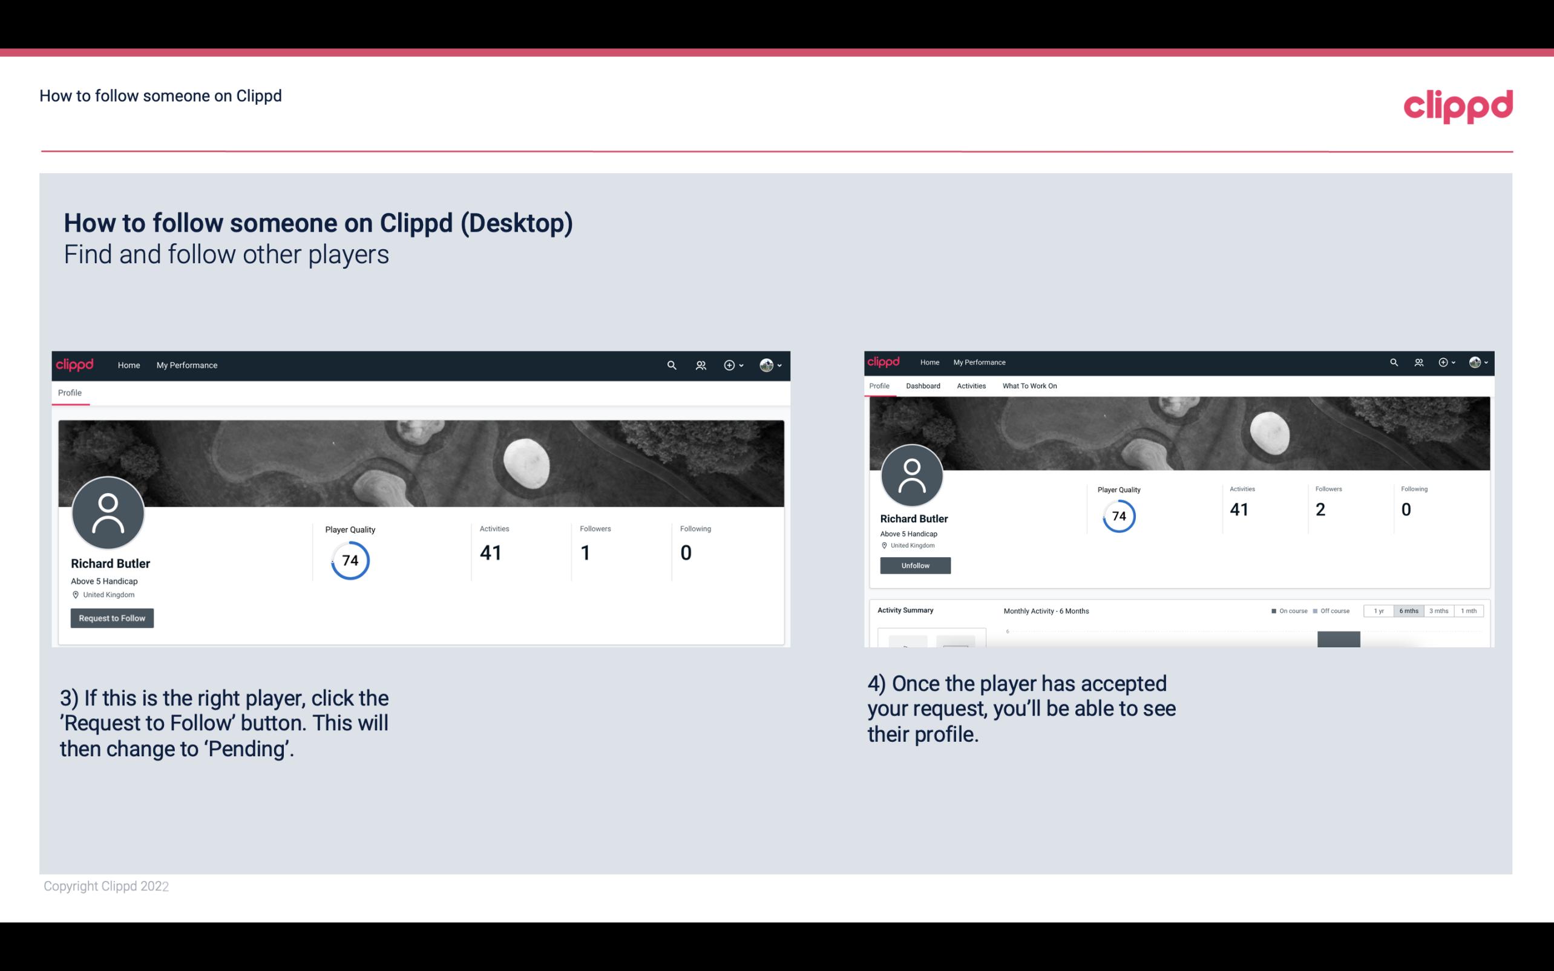Select the Dashboard tab in right screenshot
This screenshot has width=1554, height=971.
coord(923,386)
